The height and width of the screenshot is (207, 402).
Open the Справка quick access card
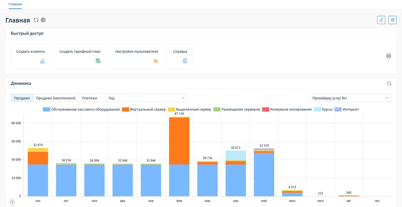[180, 56]
